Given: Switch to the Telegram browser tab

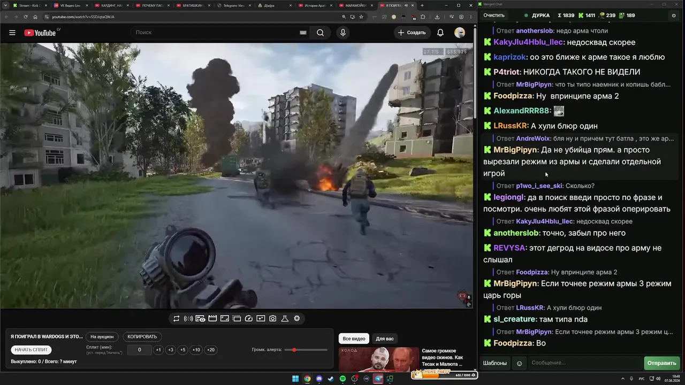Looking at the screenshot, I should (234, 5).
